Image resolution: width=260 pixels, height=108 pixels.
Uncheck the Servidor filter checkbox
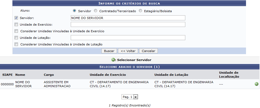point(16,18)
